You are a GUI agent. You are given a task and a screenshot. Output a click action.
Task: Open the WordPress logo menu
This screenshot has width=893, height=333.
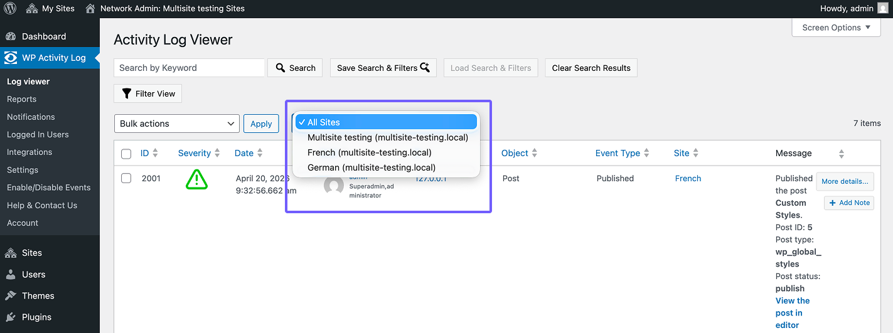11,9
